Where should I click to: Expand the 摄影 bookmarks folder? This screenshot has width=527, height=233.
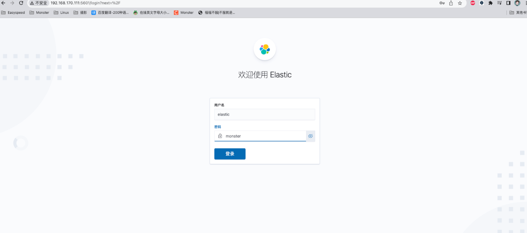(x=80, y=12)
